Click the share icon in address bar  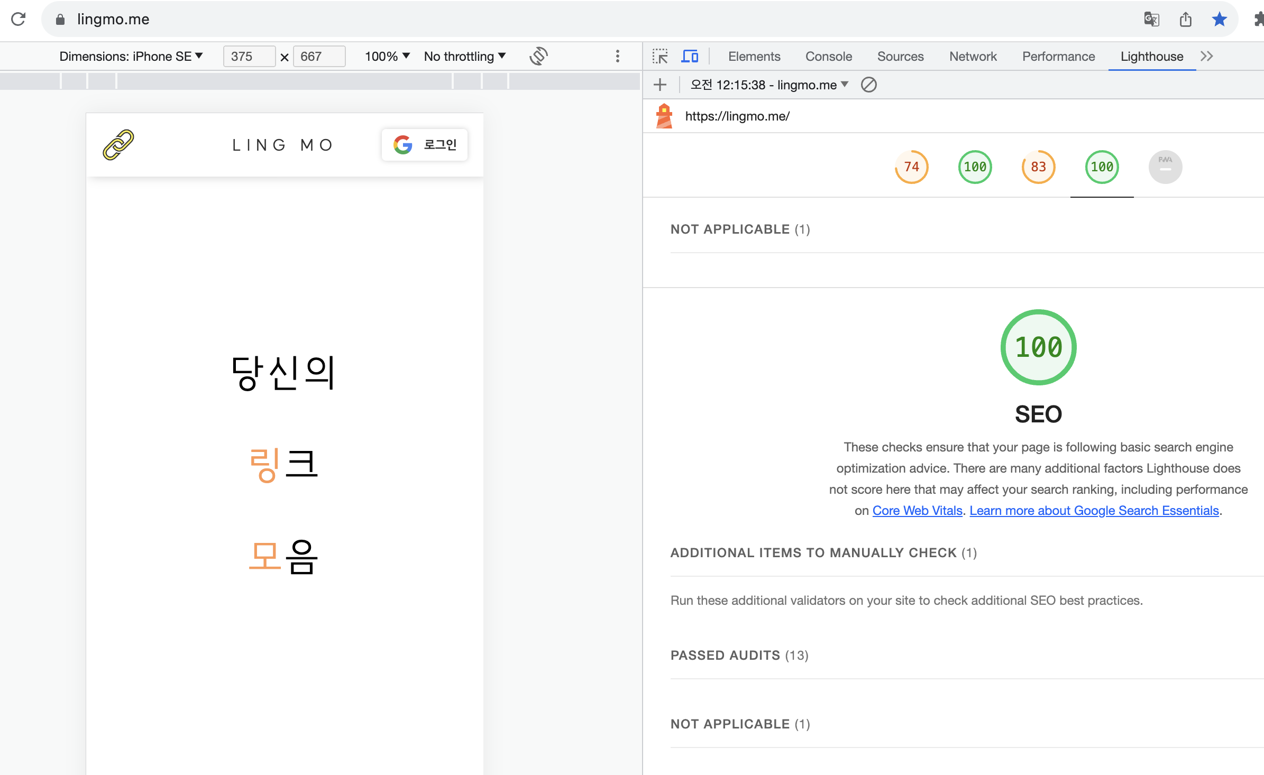coord(1185,20)
